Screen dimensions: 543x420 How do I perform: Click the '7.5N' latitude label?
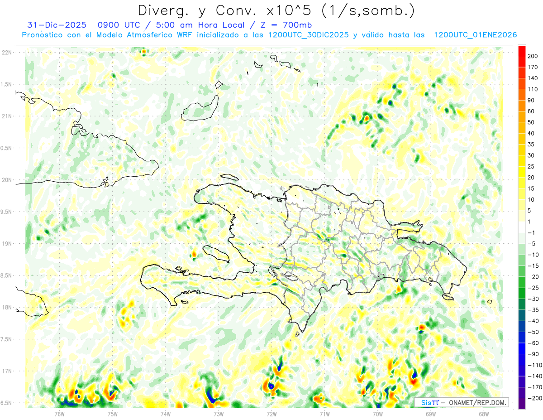[x=6, y=339]
